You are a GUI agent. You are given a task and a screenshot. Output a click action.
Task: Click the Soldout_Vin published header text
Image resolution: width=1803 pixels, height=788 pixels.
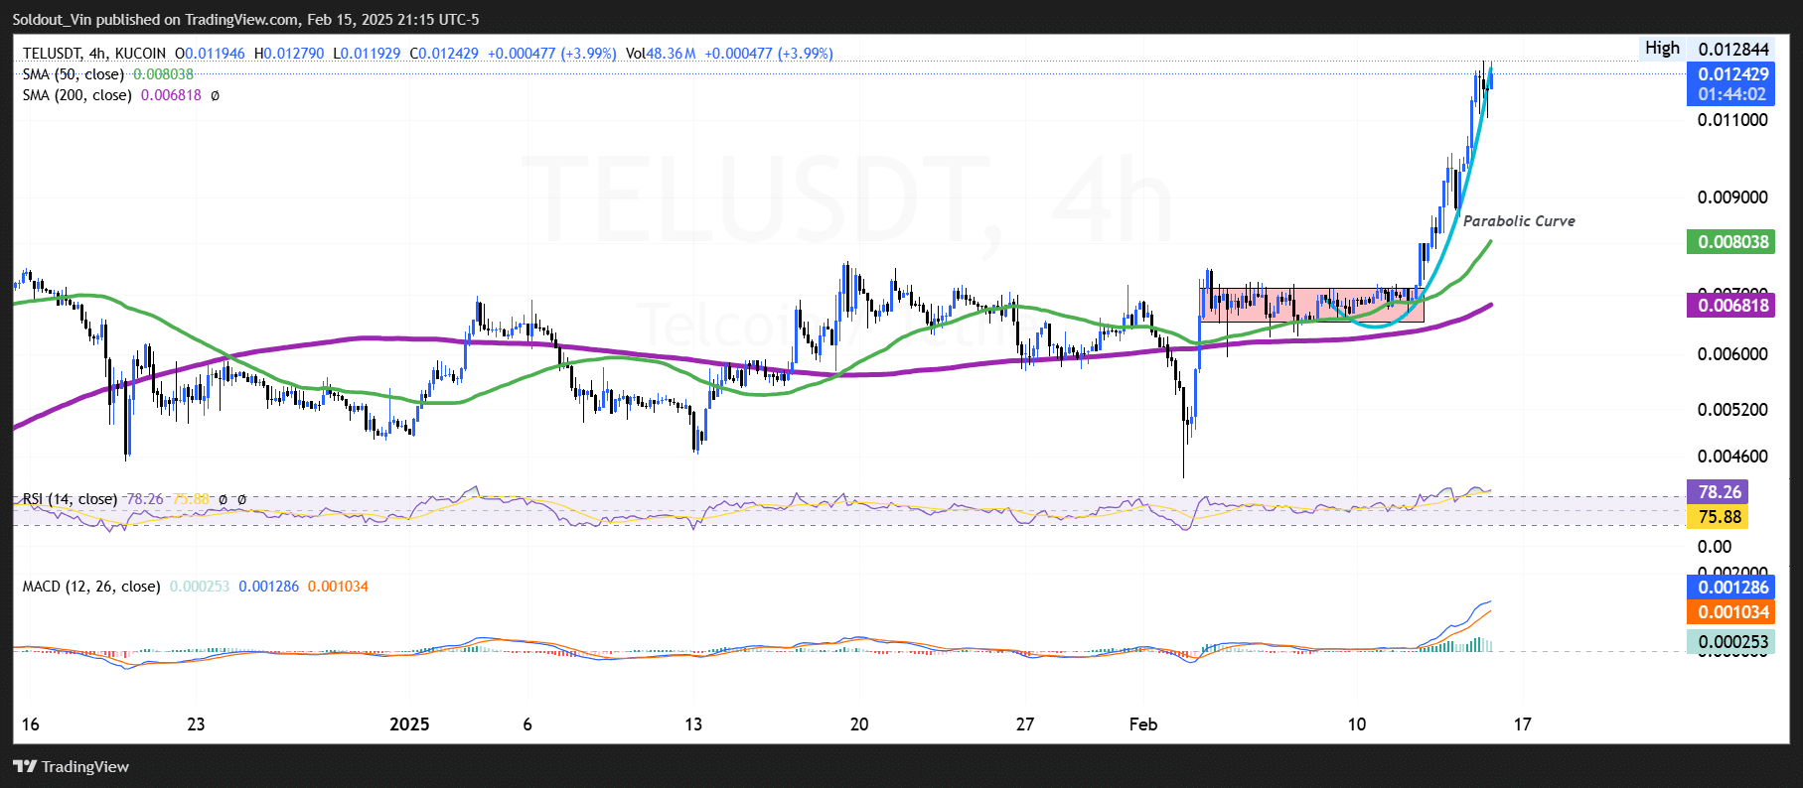pyautogui.click(x=245, y=19)
